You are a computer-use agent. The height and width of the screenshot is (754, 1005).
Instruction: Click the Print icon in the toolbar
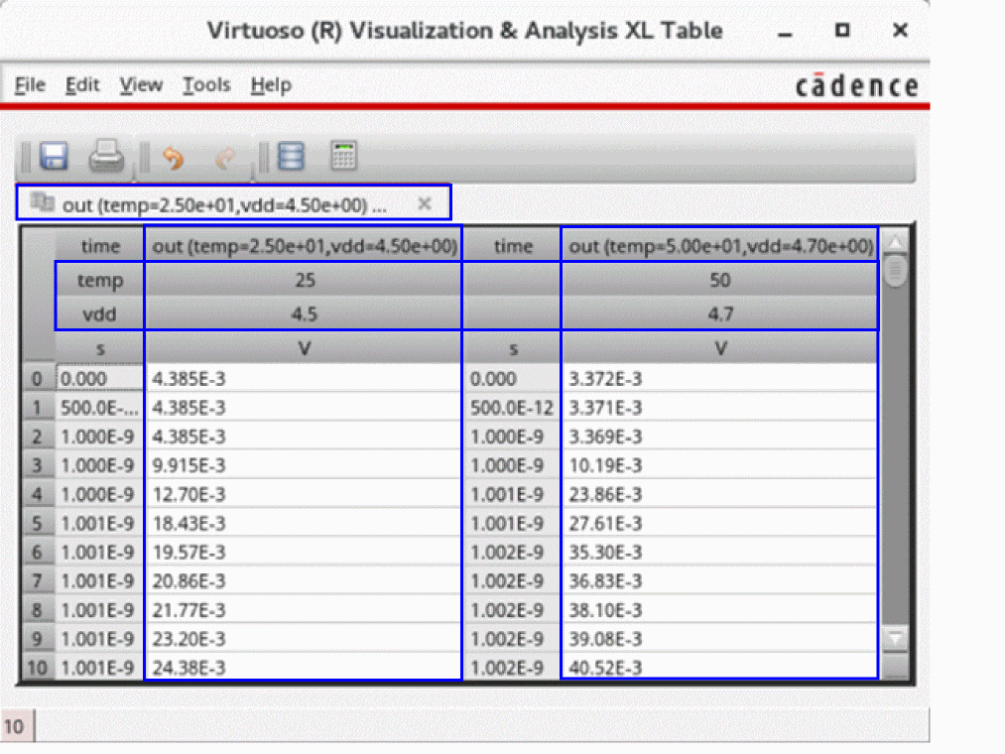pos(106,157)
